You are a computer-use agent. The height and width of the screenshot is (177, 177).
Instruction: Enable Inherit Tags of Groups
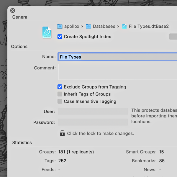[60, 94]
